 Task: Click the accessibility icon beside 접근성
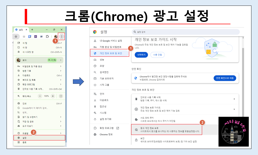[95, 106]
